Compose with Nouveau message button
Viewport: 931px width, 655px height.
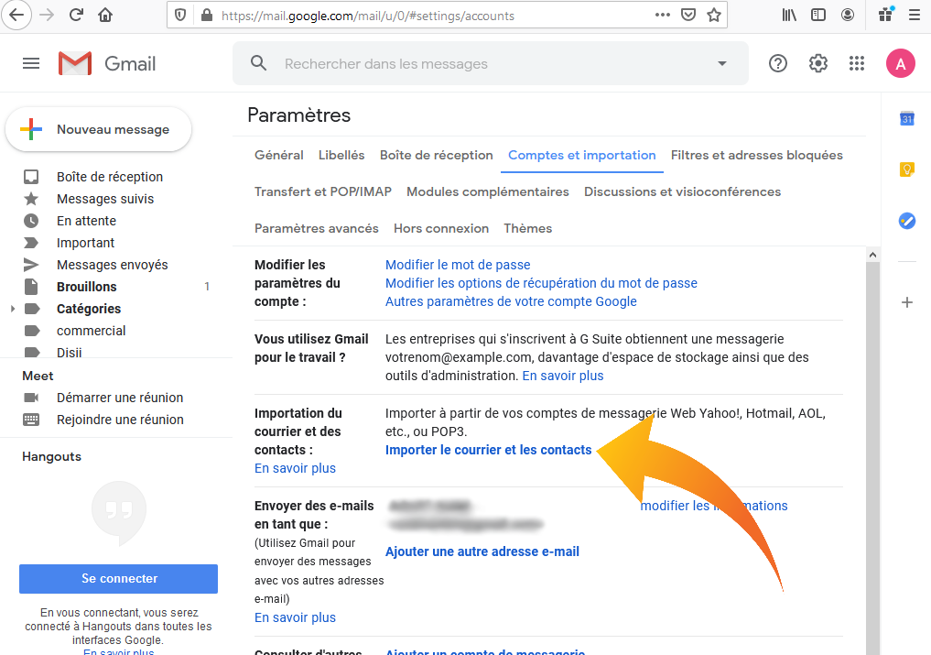98,129
